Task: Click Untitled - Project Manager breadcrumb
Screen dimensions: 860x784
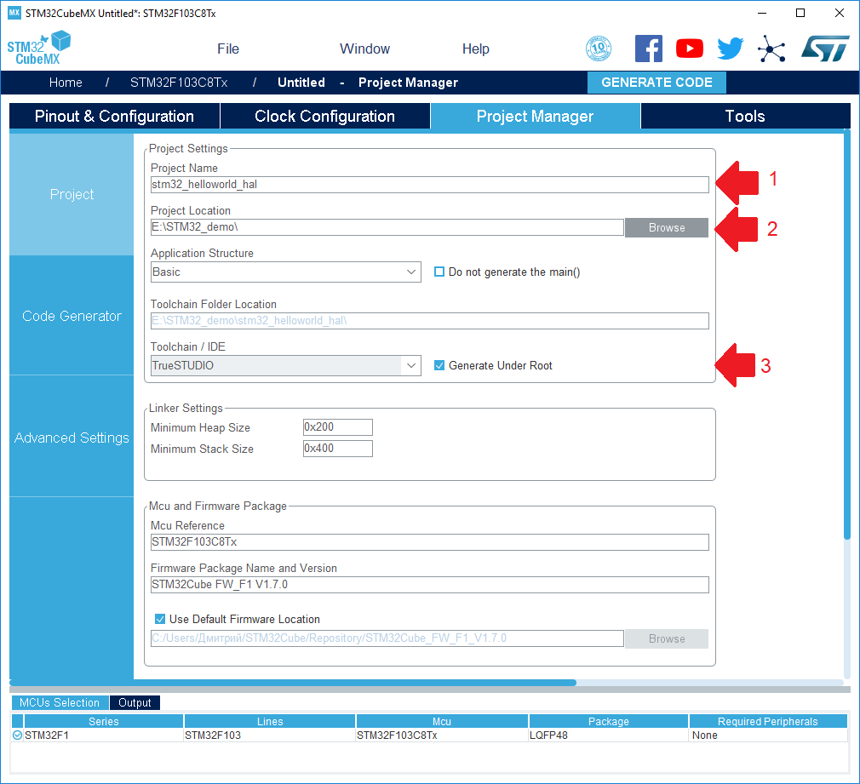Action: click(x=368, y=83)
